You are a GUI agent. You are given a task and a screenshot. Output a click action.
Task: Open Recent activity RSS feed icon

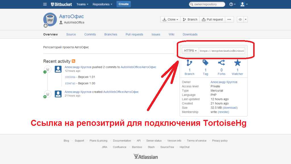tap(74, 61)
